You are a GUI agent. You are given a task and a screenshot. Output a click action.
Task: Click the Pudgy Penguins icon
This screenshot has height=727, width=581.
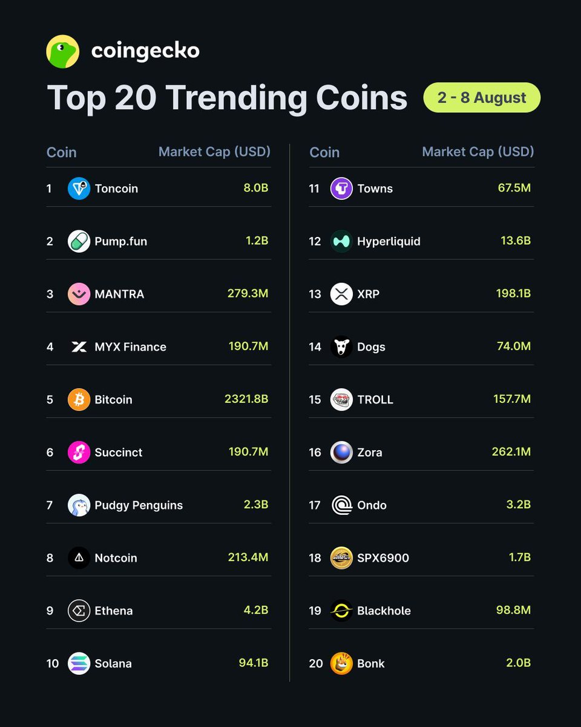tap(79, 505)
